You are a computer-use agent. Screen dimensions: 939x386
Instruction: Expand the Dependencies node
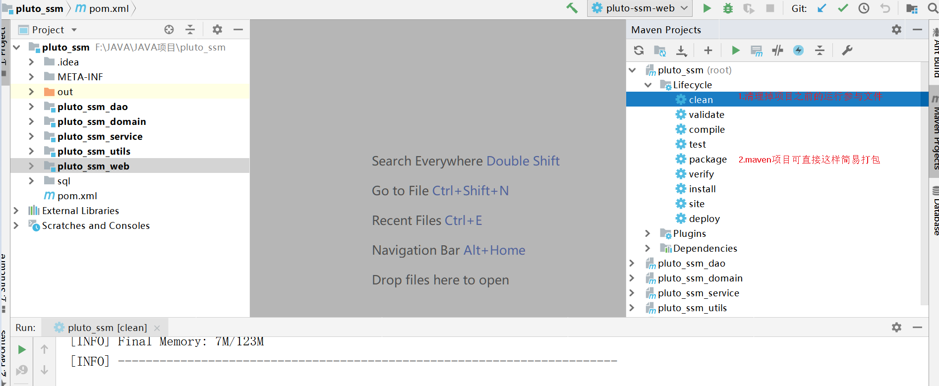647,248
